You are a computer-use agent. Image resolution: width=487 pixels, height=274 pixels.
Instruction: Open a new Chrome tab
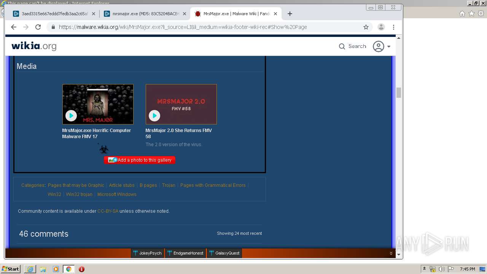290,14
